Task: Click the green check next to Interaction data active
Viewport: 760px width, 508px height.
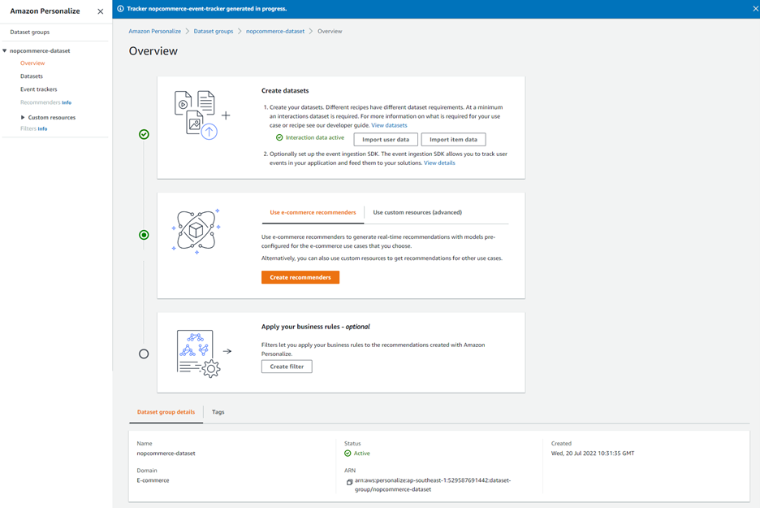Action: 279,138
